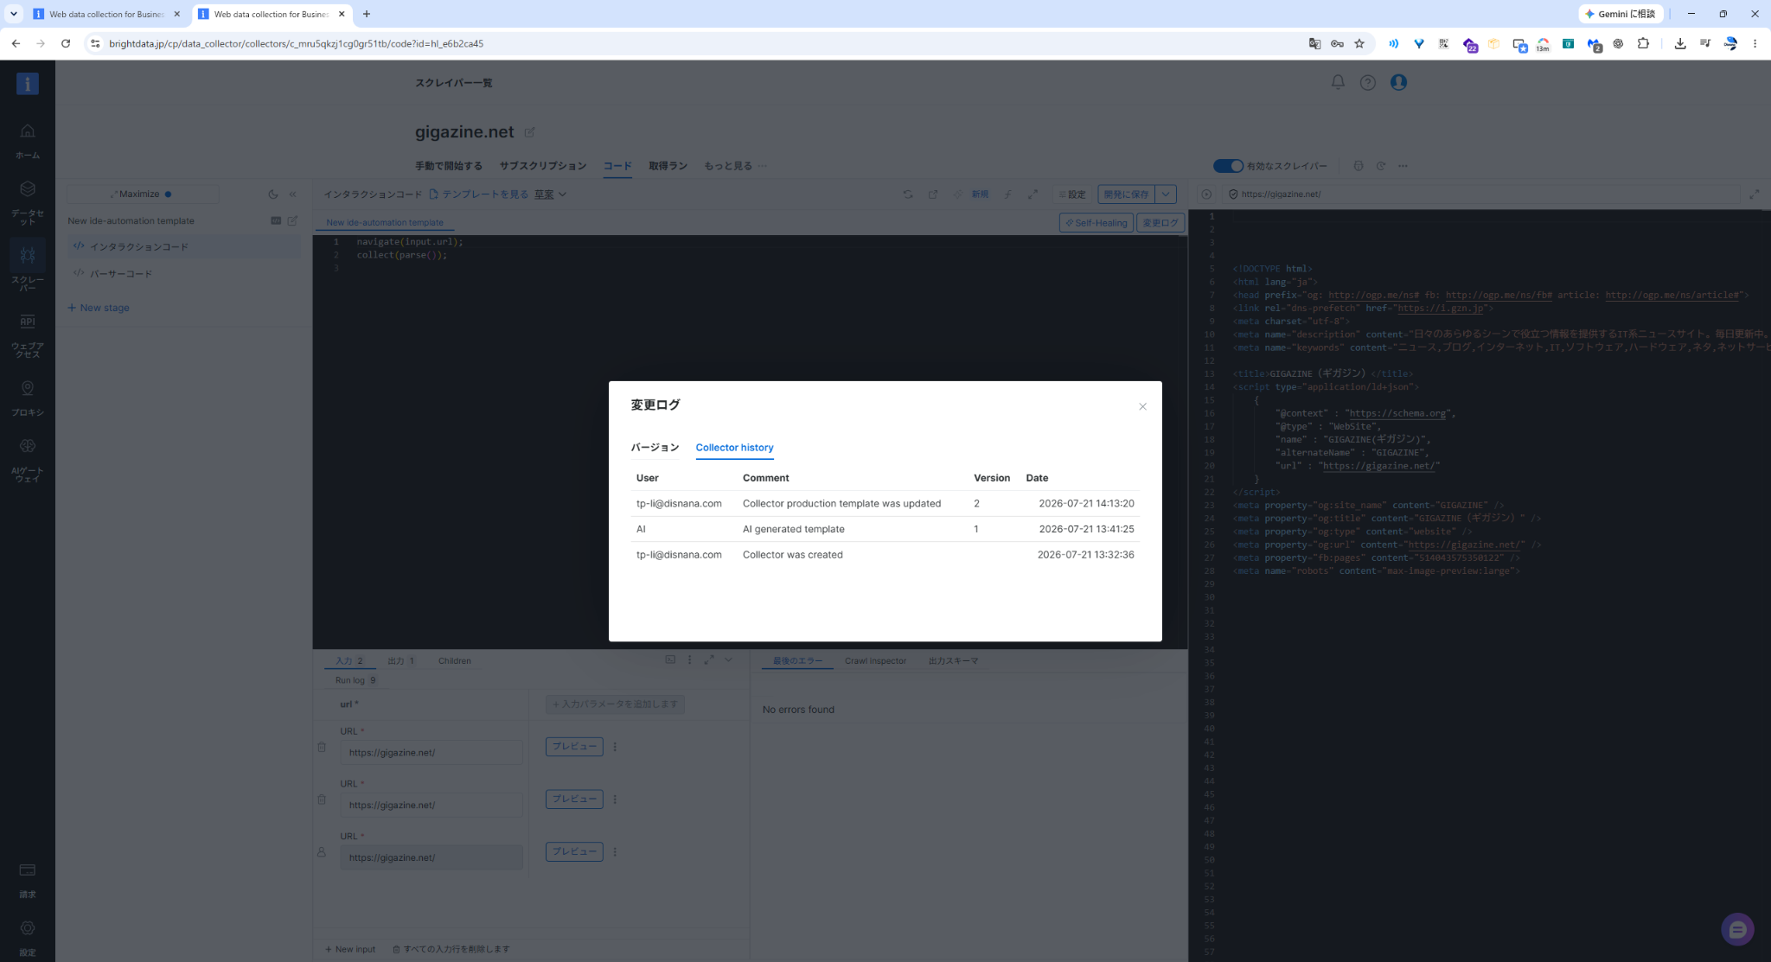
Task: Add a New stage
Action: coord(99,308)
